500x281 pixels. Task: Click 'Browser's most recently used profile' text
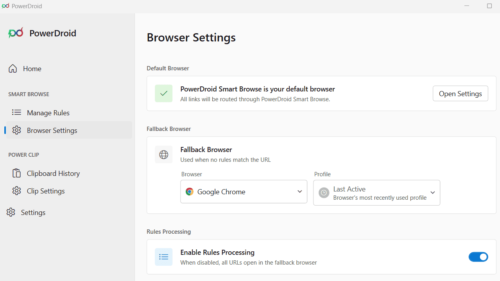pyautogui.click(x=380, y=198)
